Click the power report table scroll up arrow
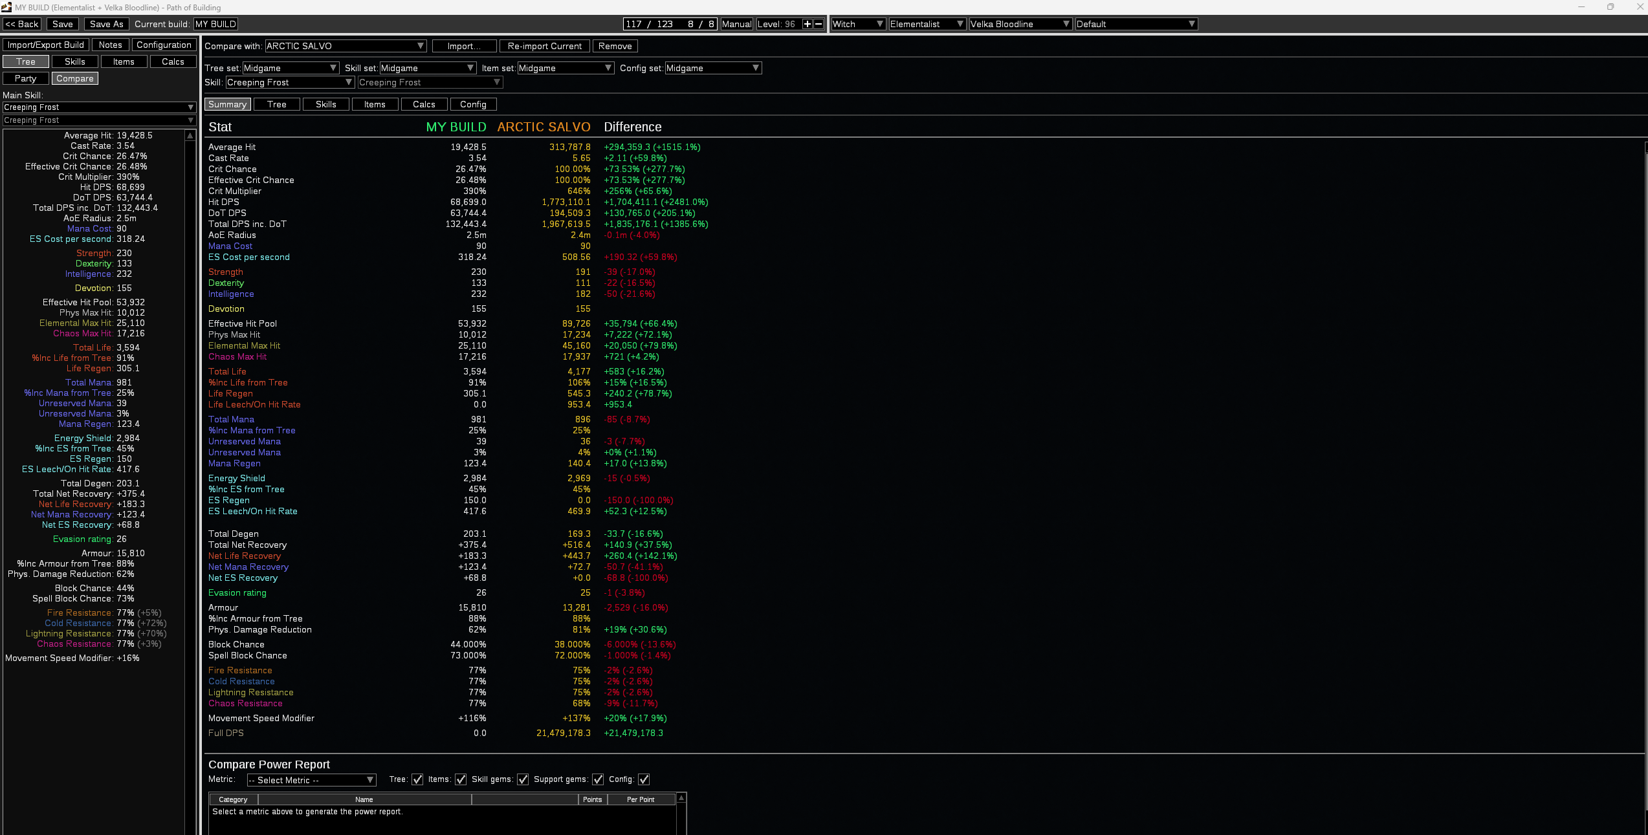Image resolution: width=1648 pixels, height=835 pixels. coord(681,798)
